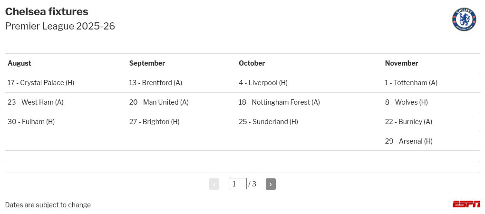Click the Chelsea fixtures title
Image resolution: width=485 pixels, height=214 pixels.
click(x=47, y=12)
